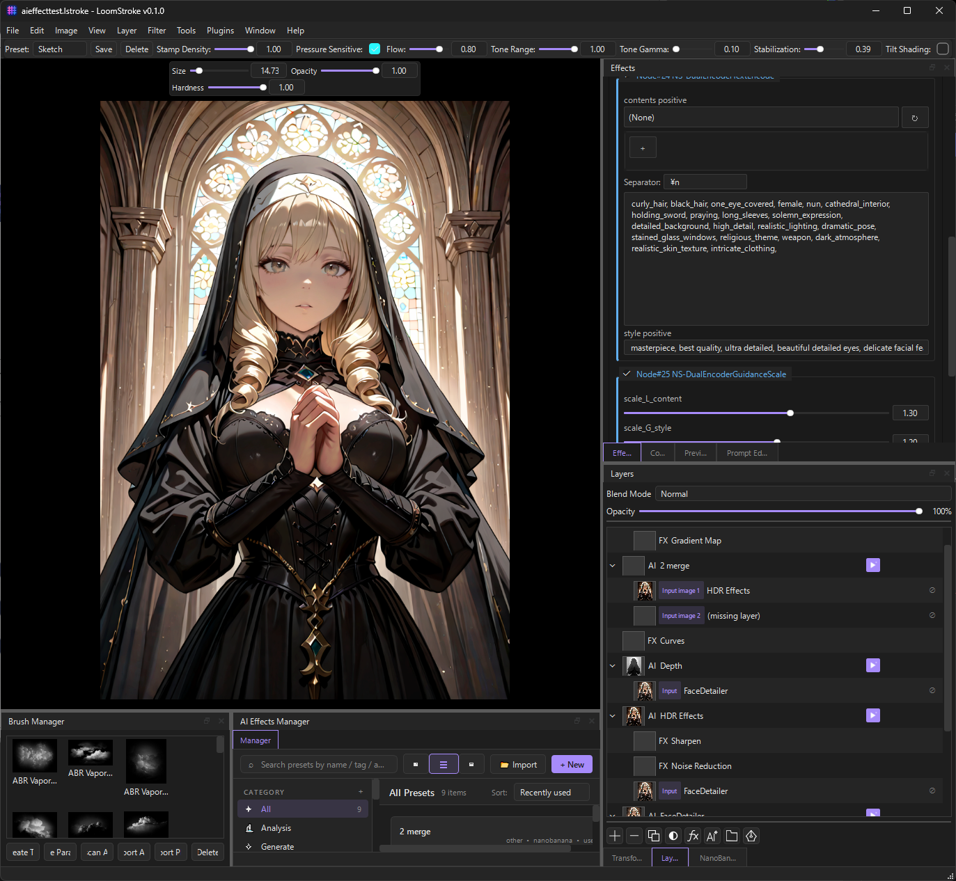Add a new category with the plus icon
Image resolution: width=956 pixels, height=881 pixels.
click(x=361, y=792)
